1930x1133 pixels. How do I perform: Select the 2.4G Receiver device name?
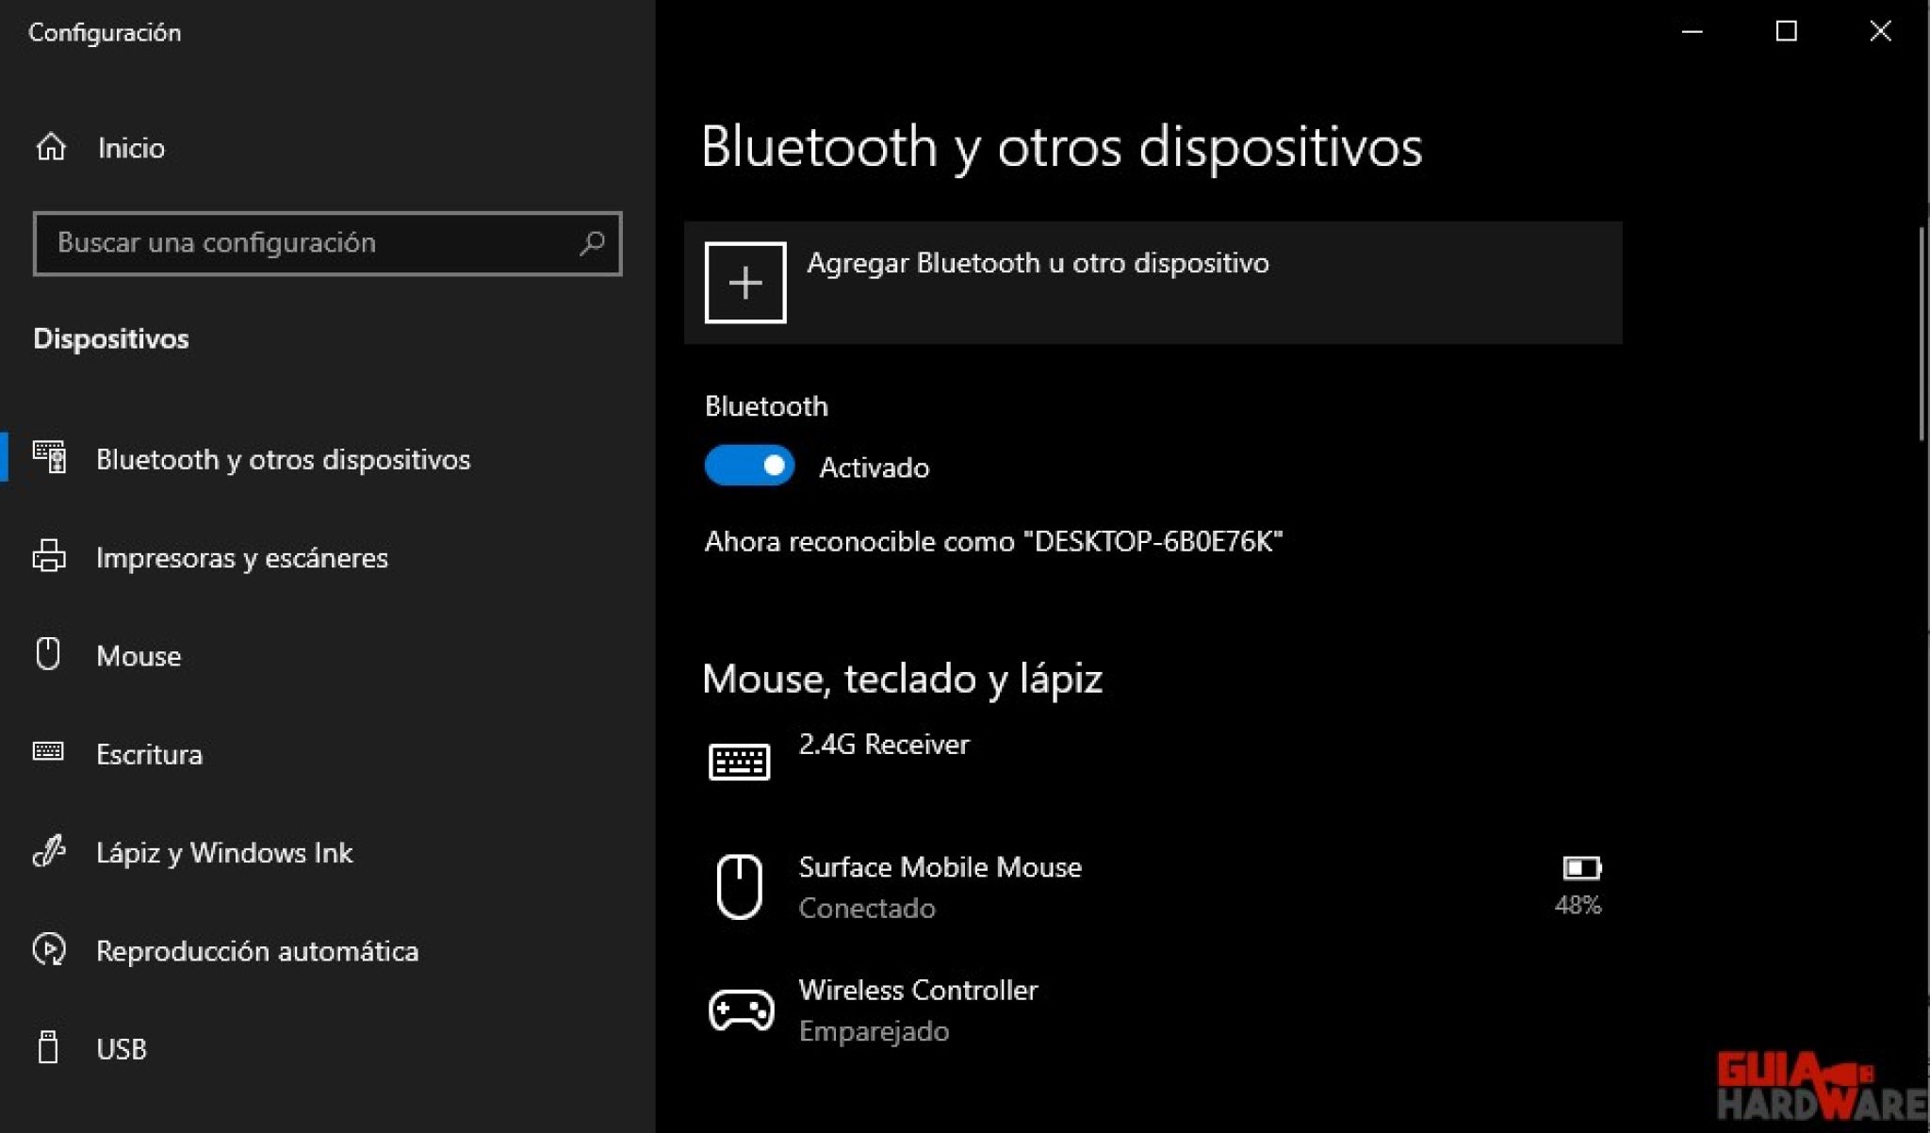click(884, 744)
